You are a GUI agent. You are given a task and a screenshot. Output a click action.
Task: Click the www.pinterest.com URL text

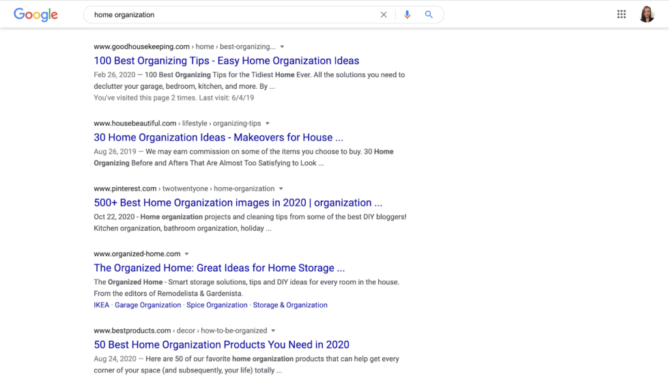point(125,189)
